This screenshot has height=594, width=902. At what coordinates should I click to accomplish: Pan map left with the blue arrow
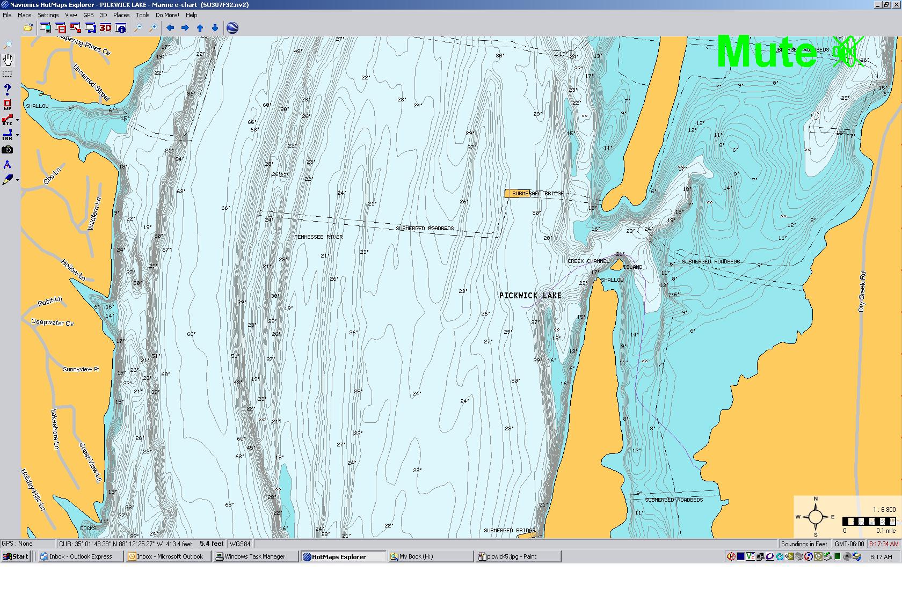tap(170, 28)
